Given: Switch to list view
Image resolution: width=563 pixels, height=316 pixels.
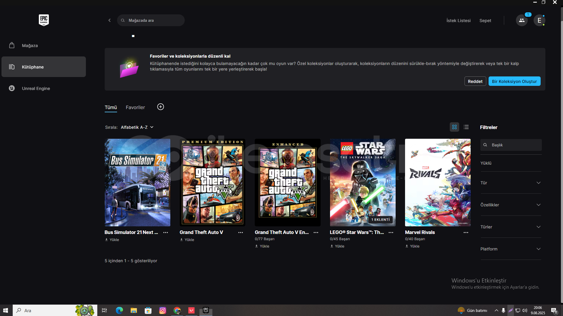Looking at the screenshot, I should 466,127.
